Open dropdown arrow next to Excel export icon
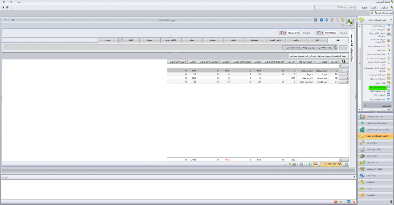Screen dimensions: 394x205 [297, 164]
